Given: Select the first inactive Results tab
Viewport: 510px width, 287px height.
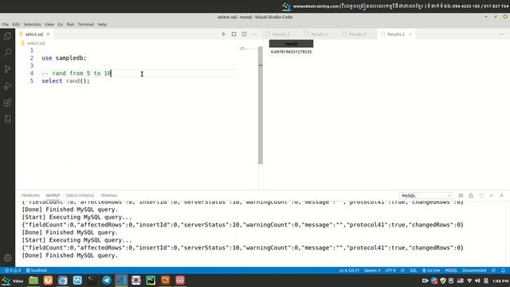Looking at the screenshot, I should 280,34.
